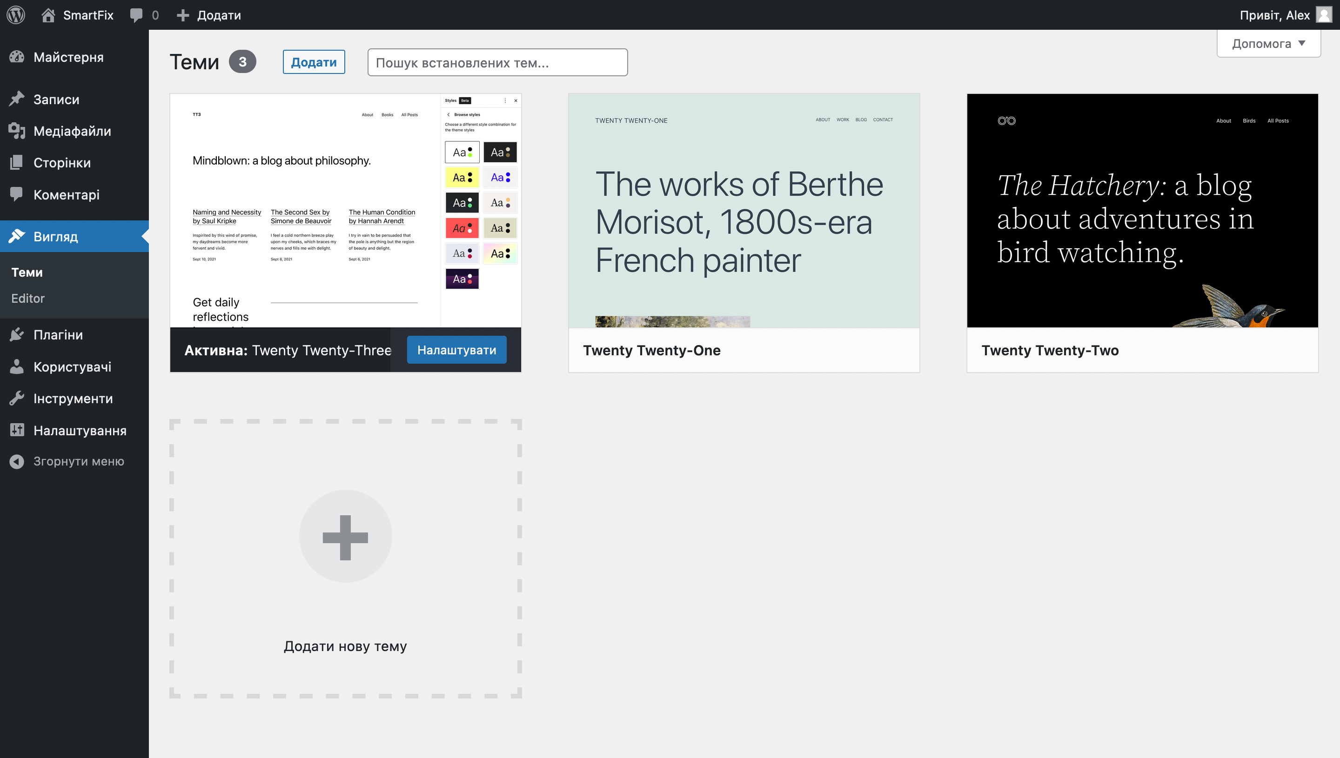Expand the Допомога help dropdown
The width and height of the screenshot is (1340, 758).
click(1268, 44)
